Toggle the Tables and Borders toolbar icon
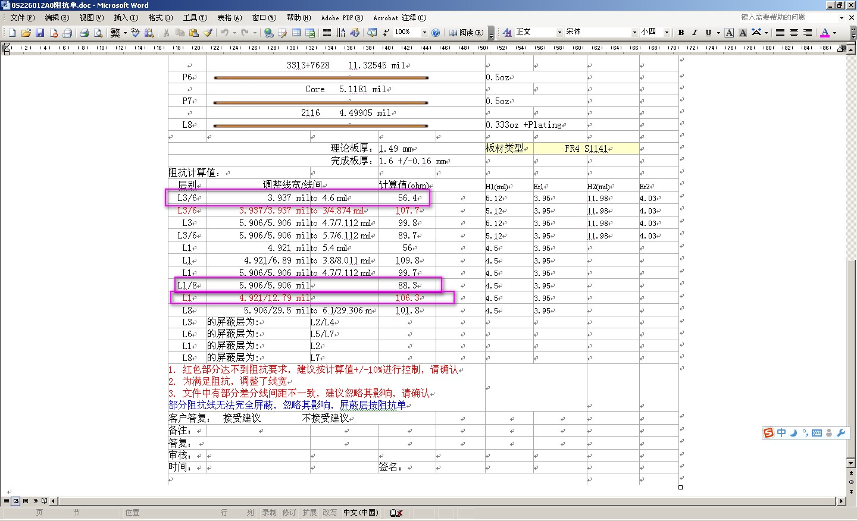The height and width of the screenshot is (521, 857). pyautogui.click(x=283, y=33)
